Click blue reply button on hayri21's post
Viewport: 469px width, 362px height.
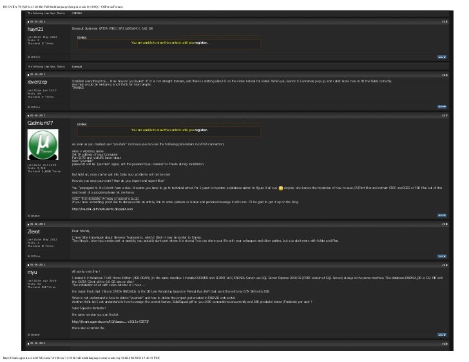pos(442,57)
